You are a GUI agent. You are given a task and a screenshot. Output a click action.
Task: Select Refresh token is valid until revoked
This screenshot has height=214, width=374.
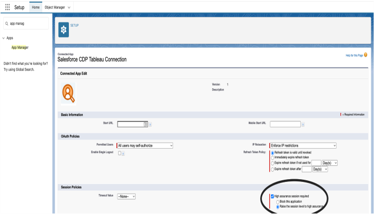click(272, 153)
